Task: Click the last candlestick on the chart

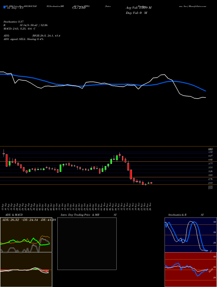Action: click(151, 183)
